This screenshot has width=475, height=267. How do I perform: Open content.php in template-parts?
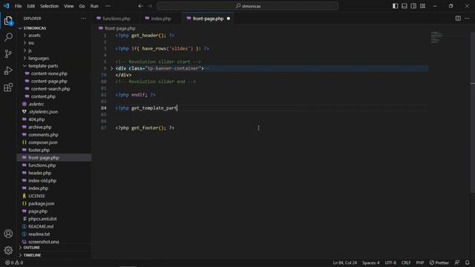pos(43,96)
